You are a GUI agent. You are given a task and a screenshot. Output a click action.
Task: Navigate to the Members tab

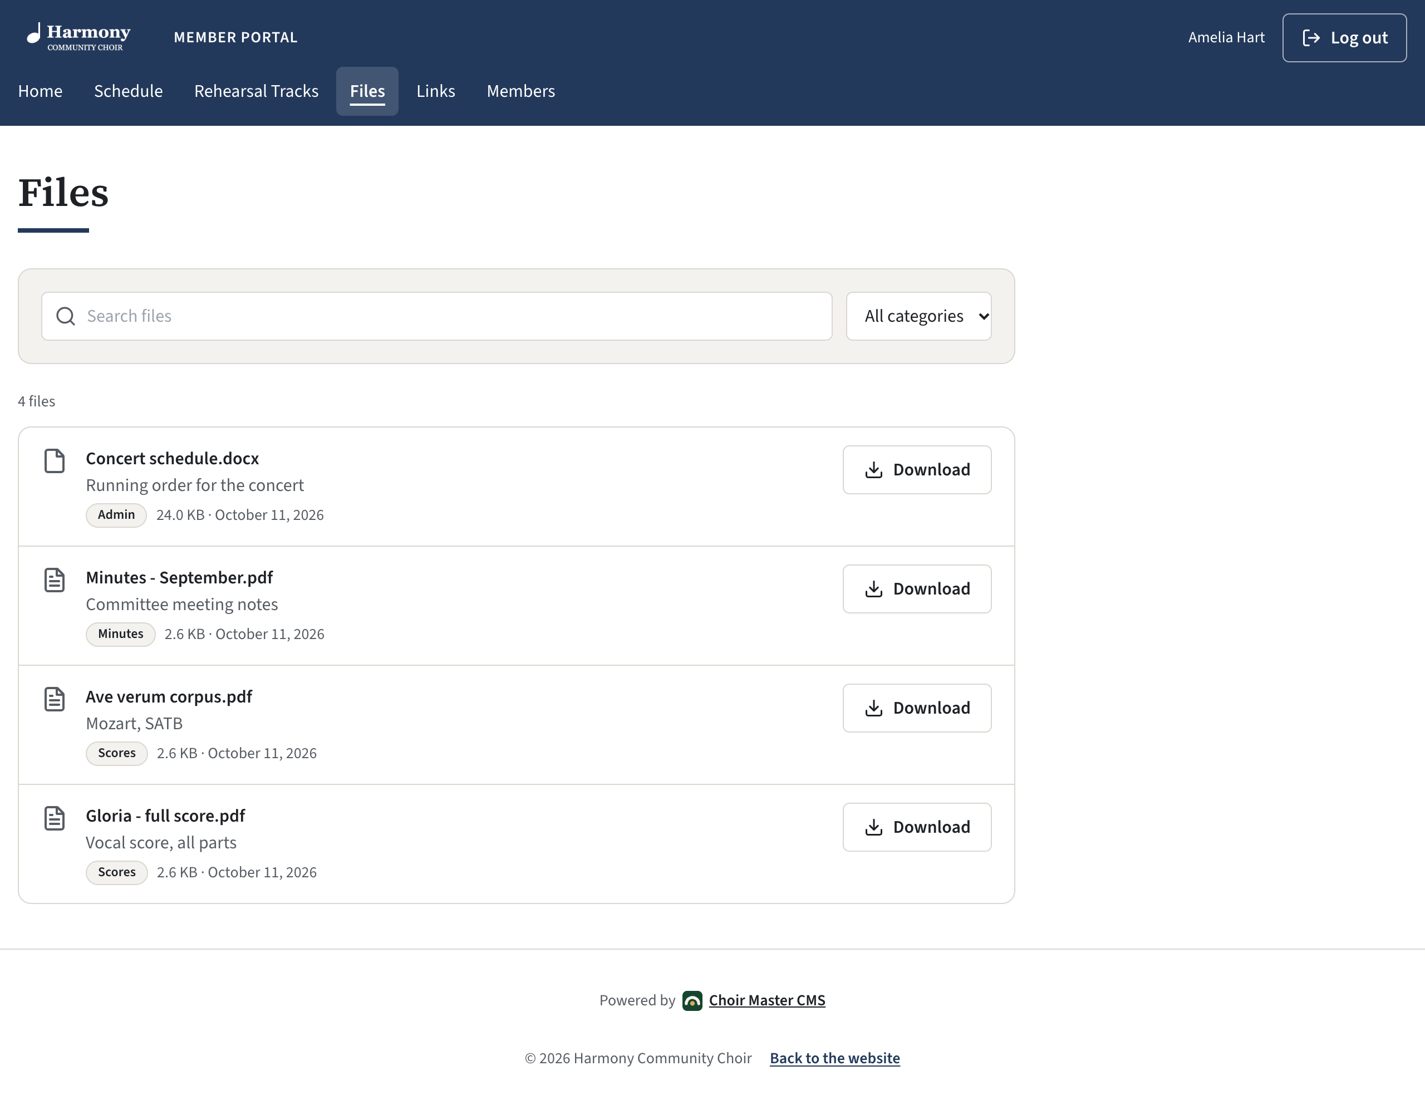click(520, 91)
